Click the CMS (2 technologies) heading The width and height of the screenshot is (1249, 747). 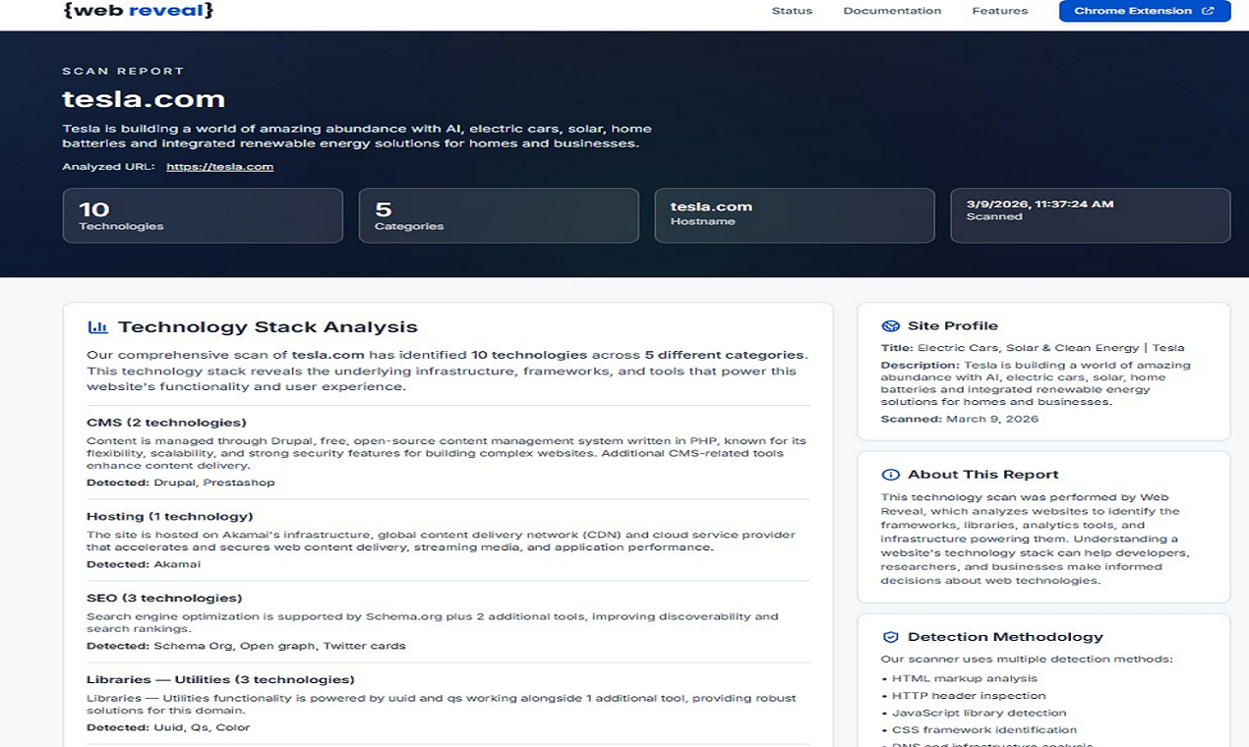pos(166,423)
